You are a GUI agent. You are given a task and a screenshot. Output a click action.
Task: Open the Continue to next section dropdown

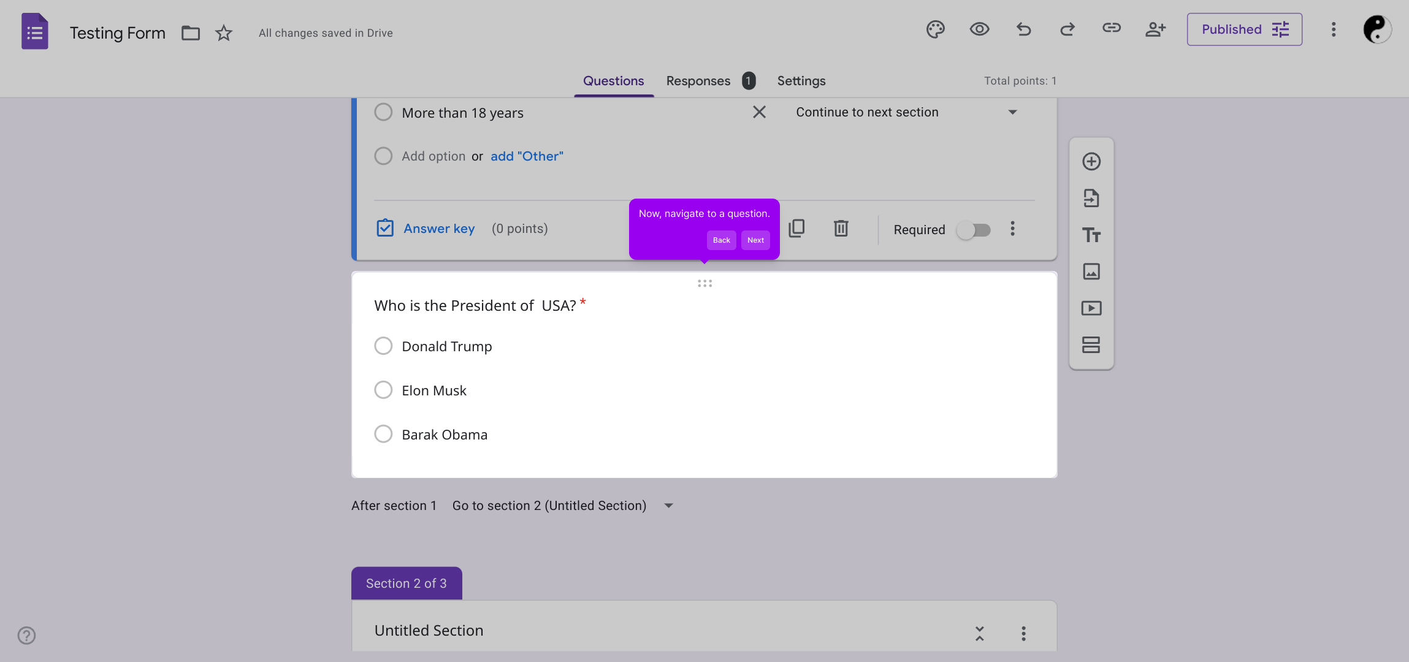[x=906, y=112]
